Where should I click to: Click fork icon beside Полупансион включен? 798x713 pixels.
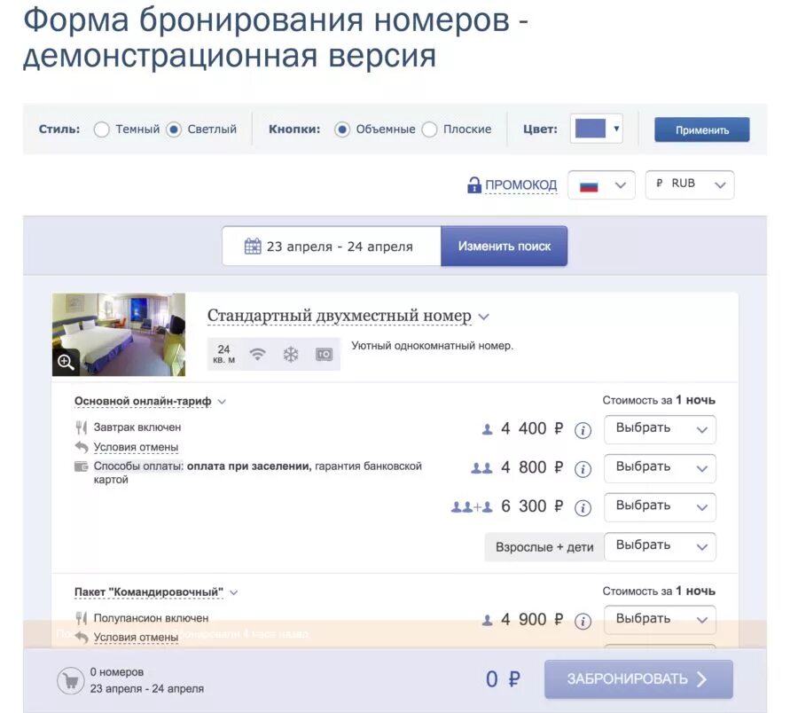[x=81, y=618]
